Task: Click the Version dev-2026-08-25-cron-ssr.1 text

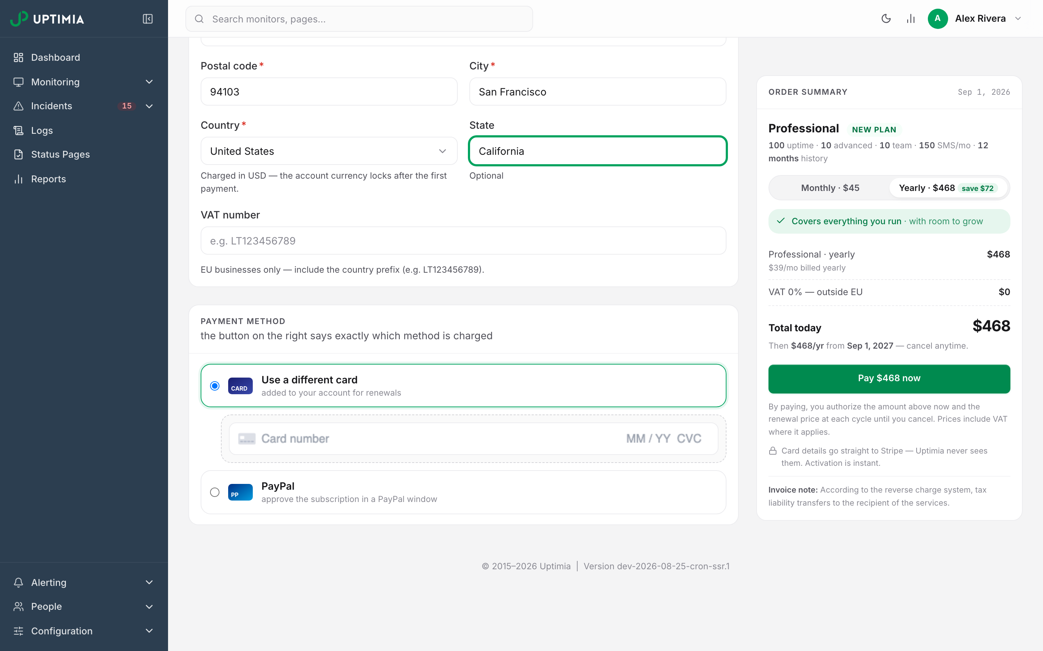Action: point(656,566)
